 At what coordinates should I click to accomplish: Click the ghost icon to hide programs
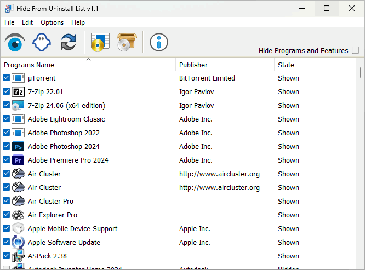coord(42,42)
